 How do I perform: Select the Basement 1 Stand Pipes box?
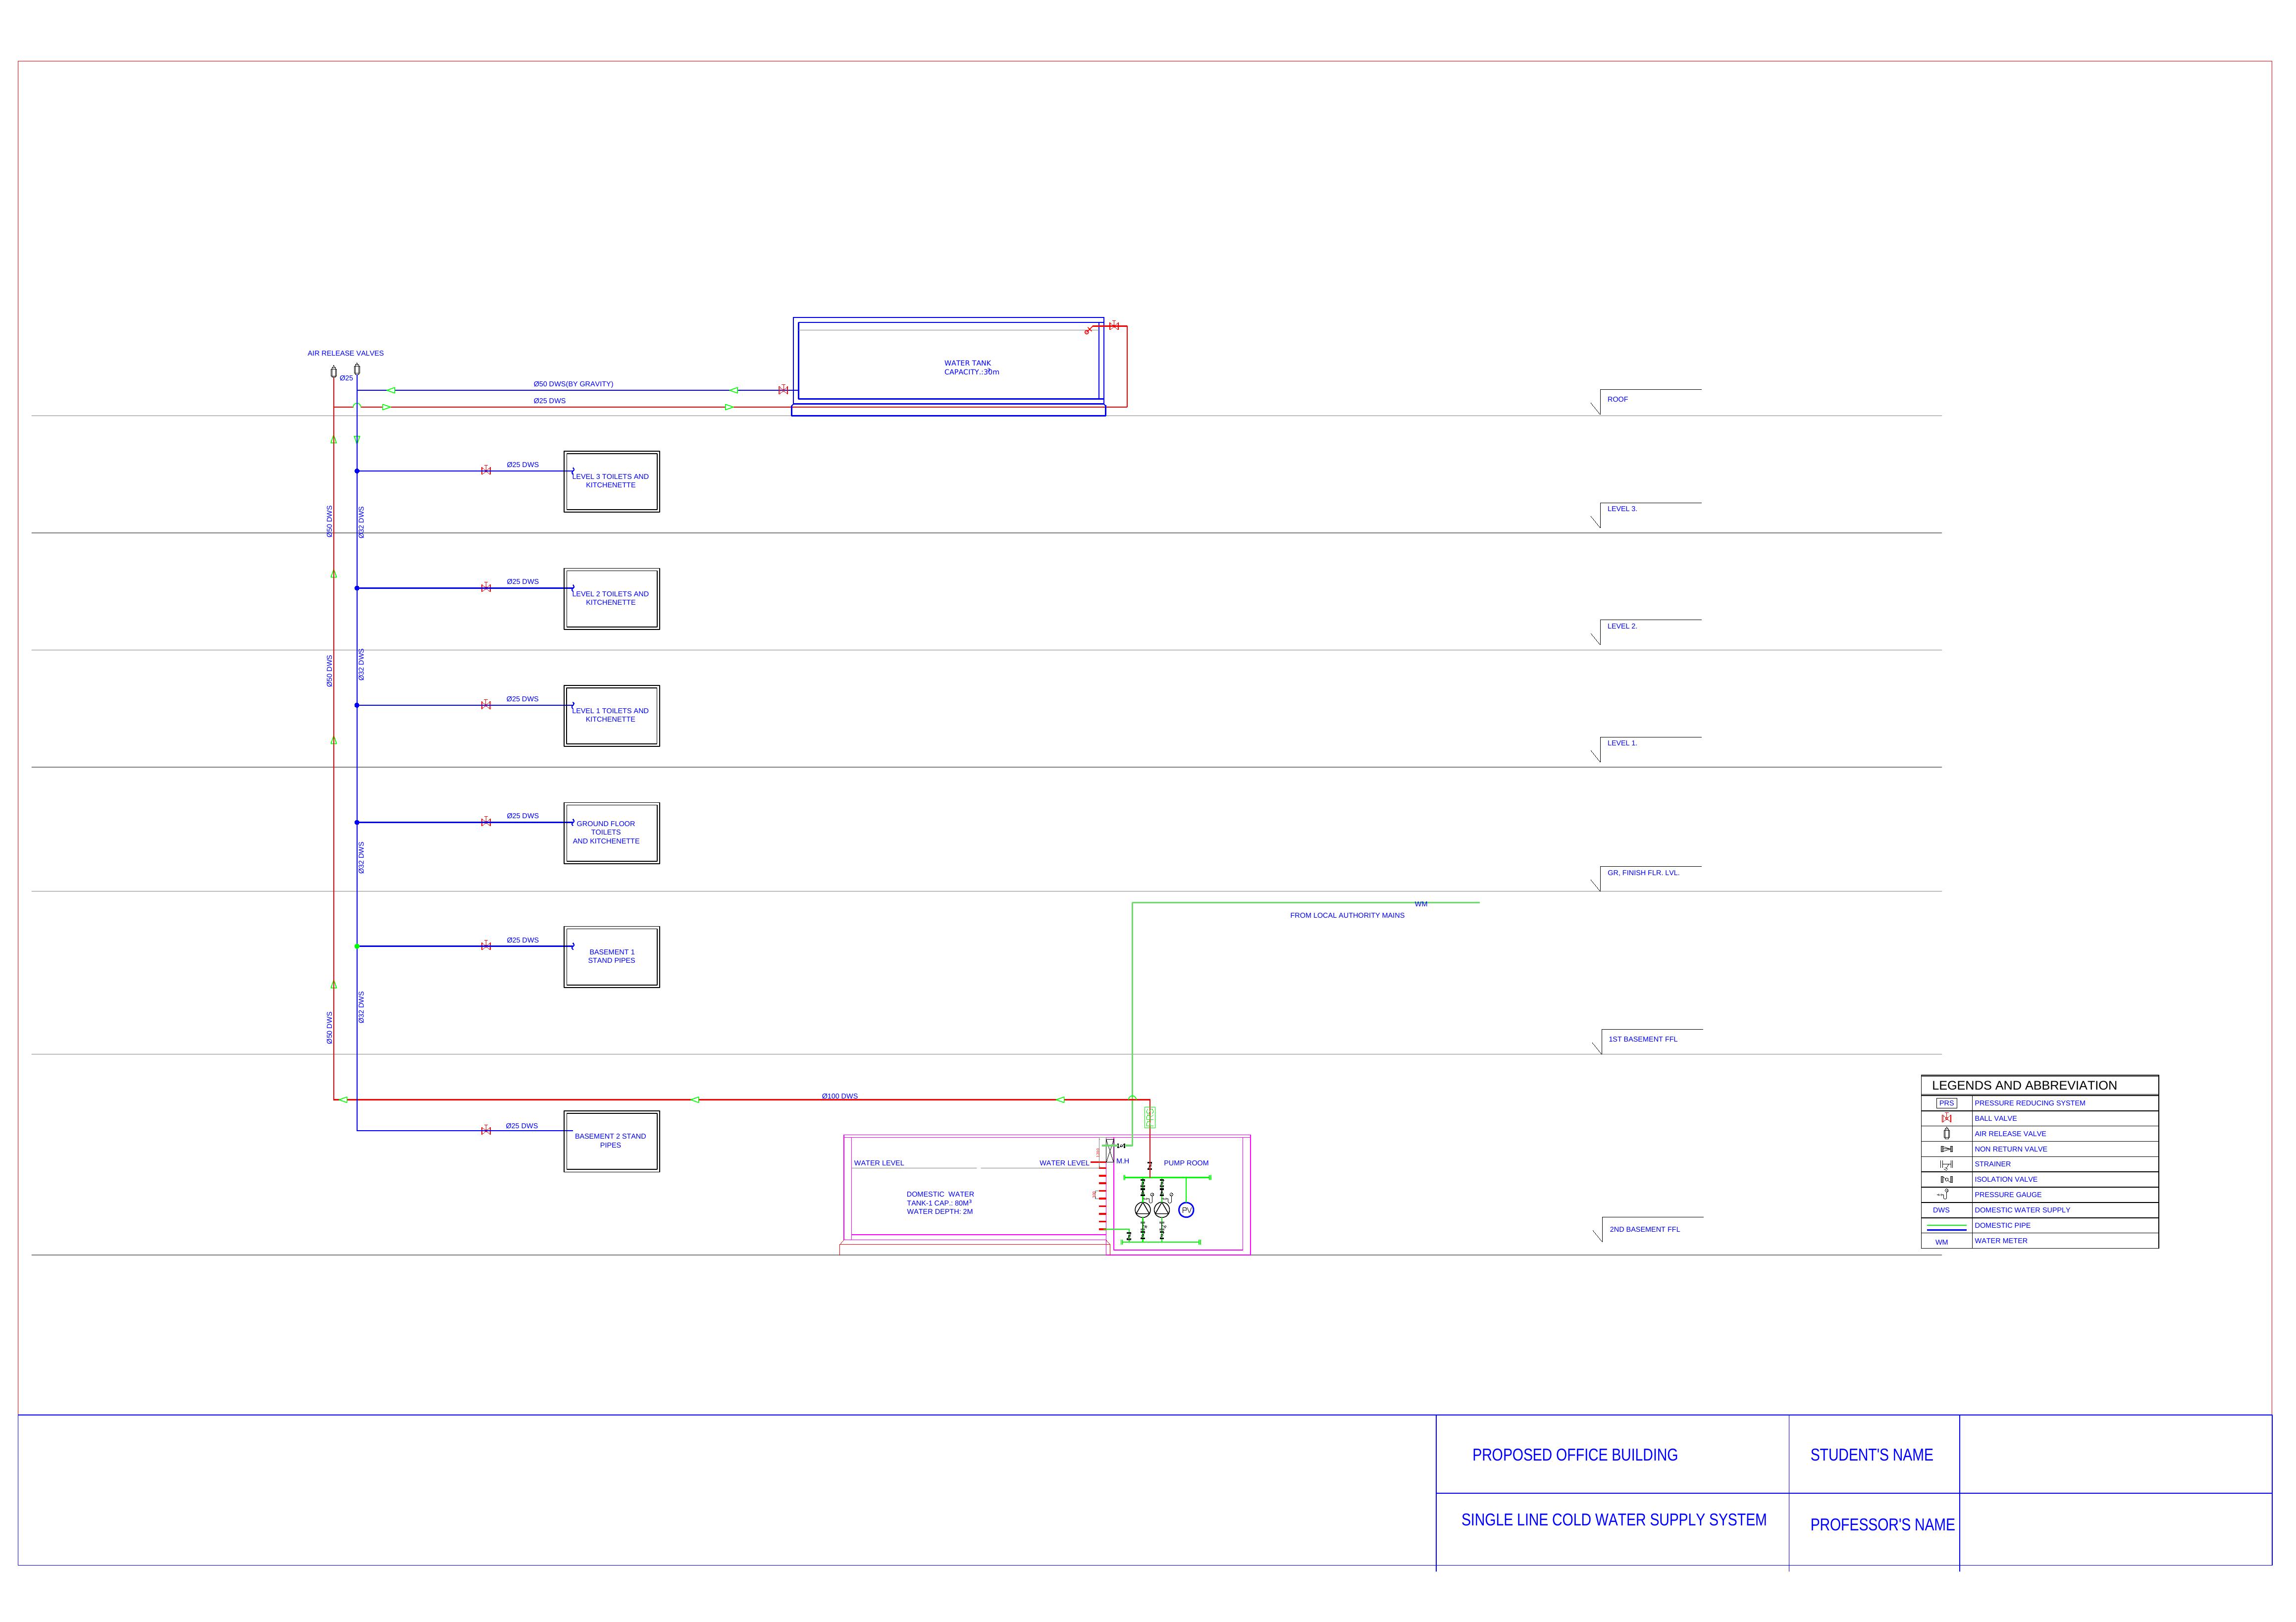611,957
